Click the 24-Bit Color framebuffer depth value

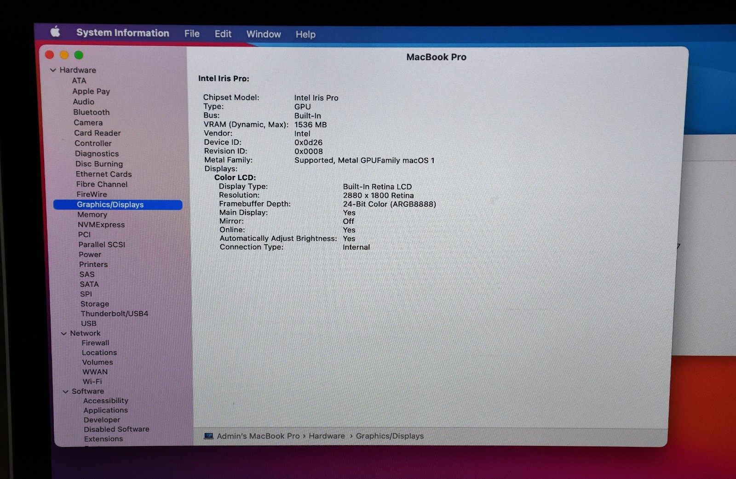(x=389, y=204)
